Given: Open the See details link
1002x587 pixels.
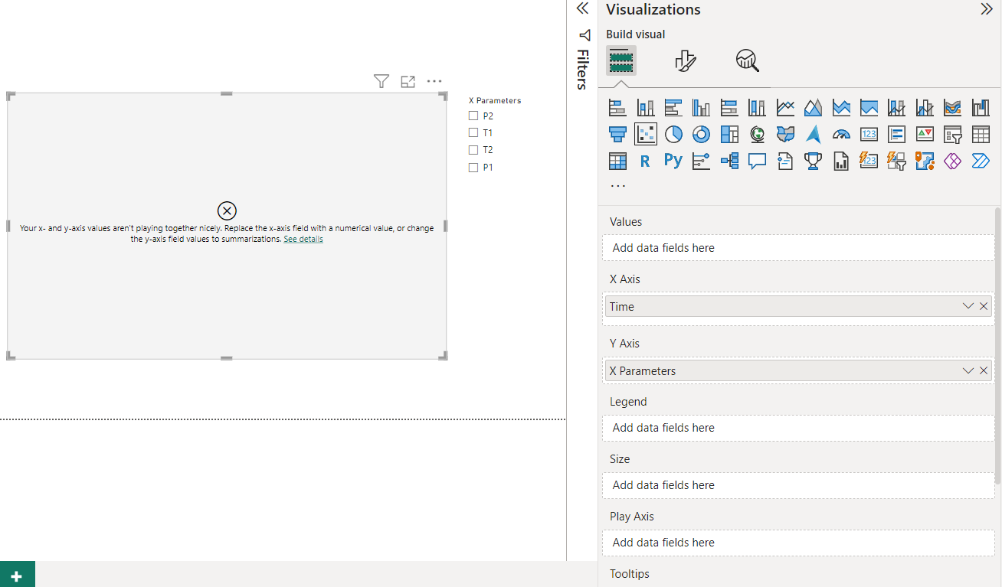Looking at the screenshot, I should 303,239.
